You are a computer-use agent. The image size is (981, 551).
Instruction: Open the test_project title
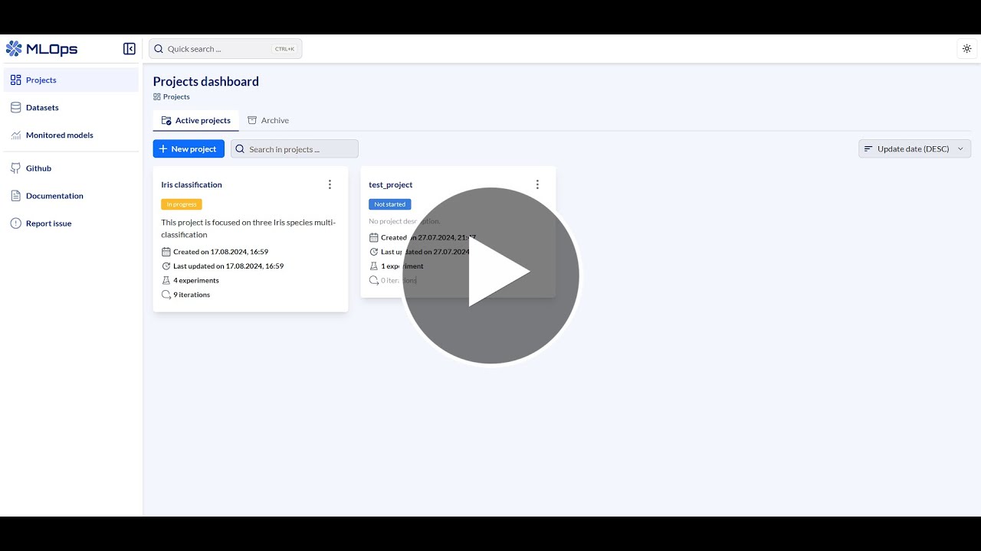(391, 184)
